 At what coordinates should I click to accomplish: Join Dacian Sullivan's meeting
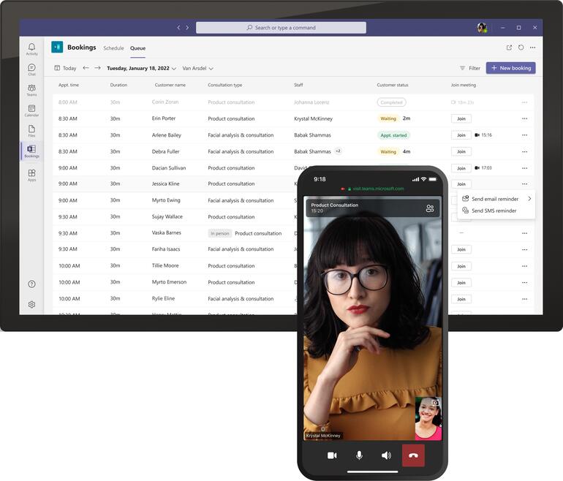(x=461, y=168)
